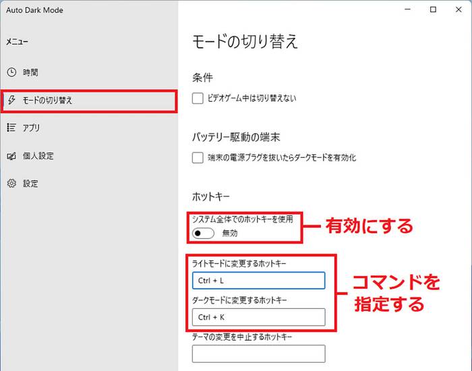The height and width of the screenshot is (371, 472).
Task: Maximize the Auto Dark Mode window
Action: (x=433, y=9)
